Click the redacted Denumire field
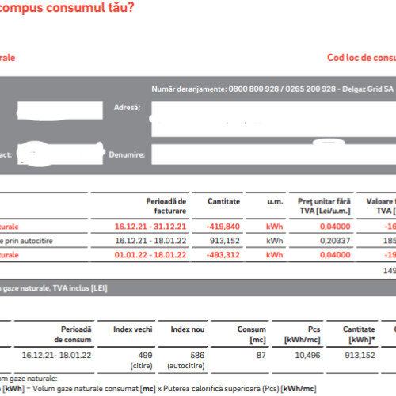Image resolution: width=396 pixels, height=396 pixels. point(274,154)
